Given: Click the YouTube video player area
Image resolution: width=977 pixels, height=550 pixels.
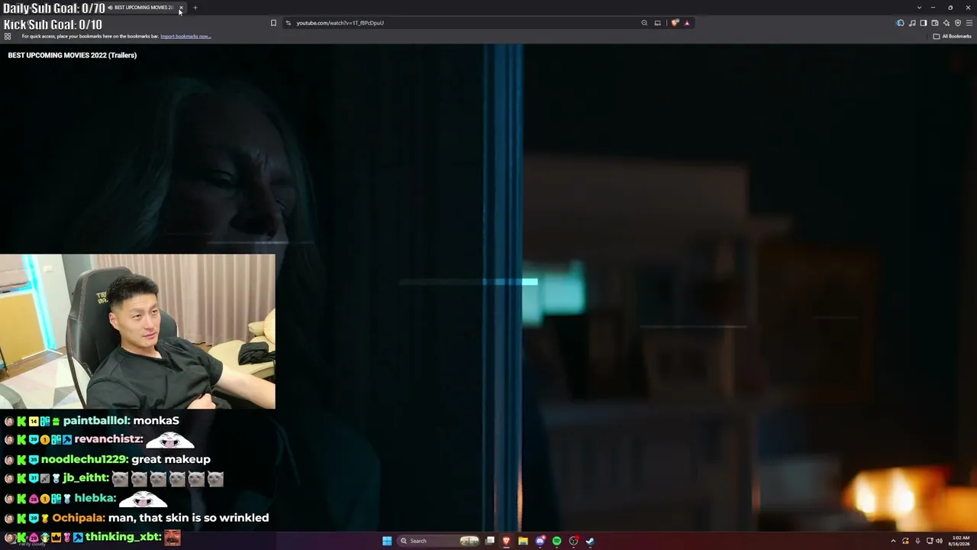Looking at the screenshot, I should pos(488,287).
